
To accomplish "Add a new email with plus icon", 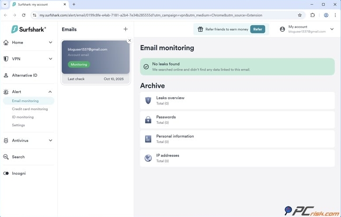I will [x=125, y=29].
